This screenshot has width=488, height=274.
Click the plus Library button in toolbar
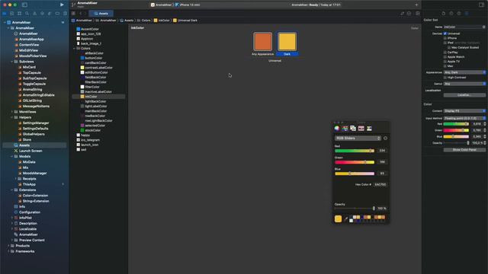(x=416, y=5)
